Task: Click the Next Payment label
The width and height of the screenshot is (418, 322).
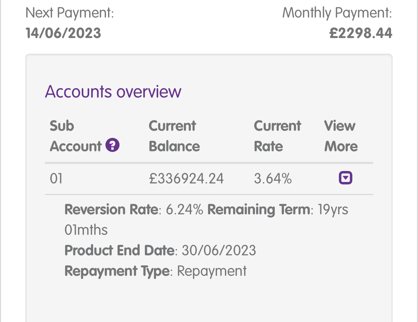Action: (70, 13)
